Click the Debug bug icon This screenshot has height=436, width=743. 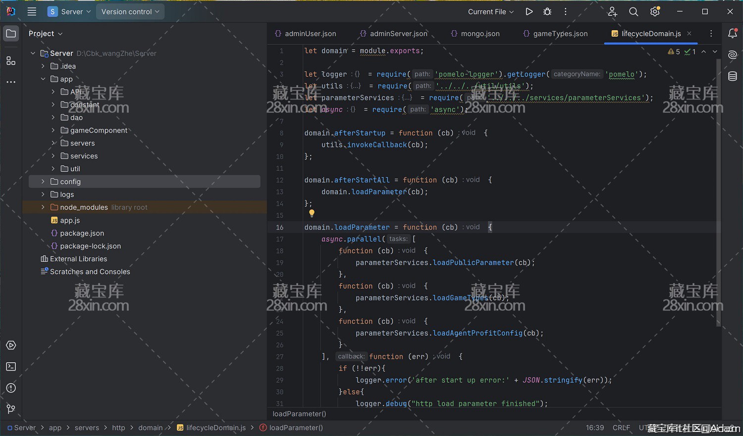coord(547,11)
